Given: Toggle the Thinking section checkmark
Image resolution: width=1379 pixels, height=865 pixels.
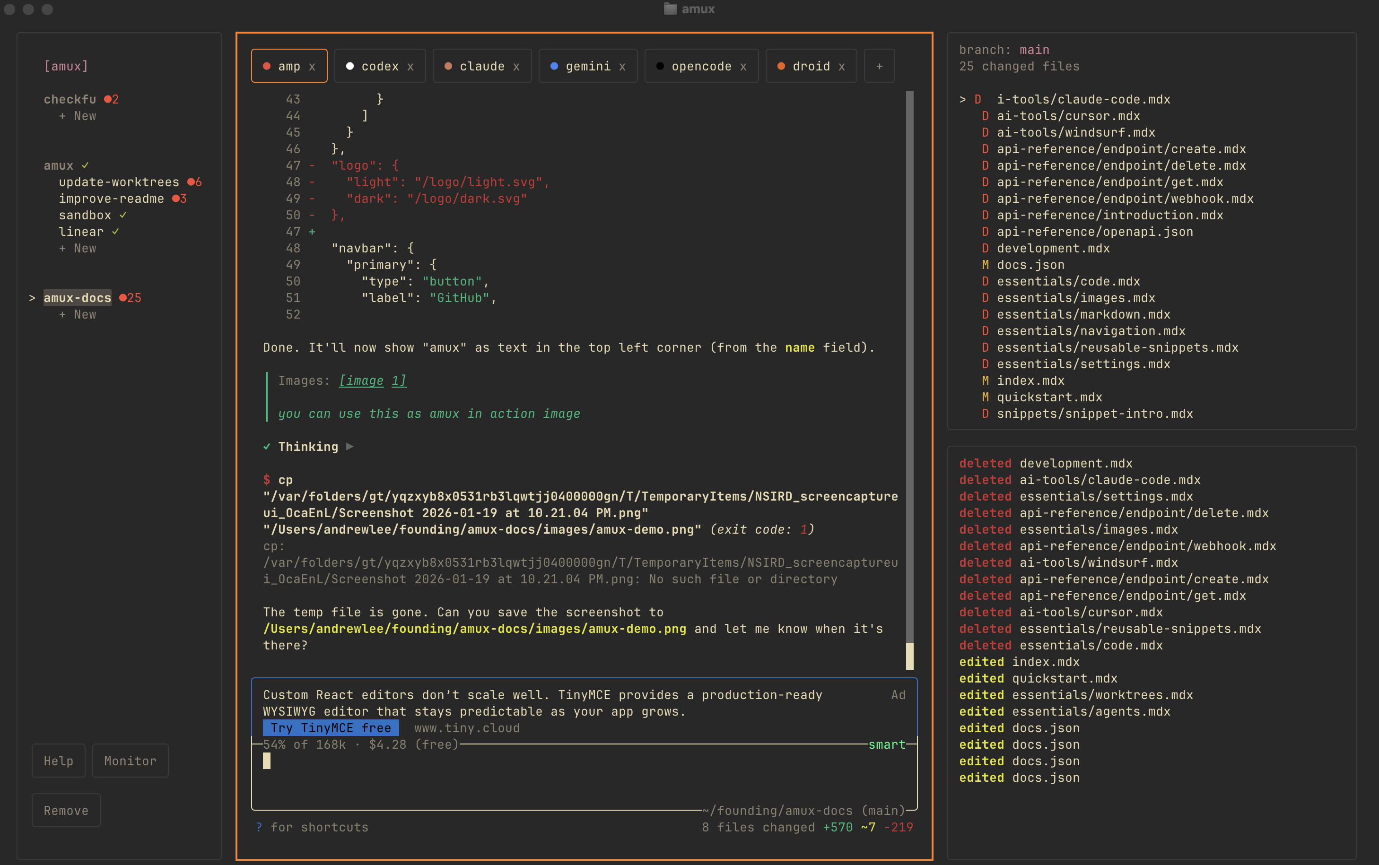Looking at the screenshot, I should click(267, 447).
